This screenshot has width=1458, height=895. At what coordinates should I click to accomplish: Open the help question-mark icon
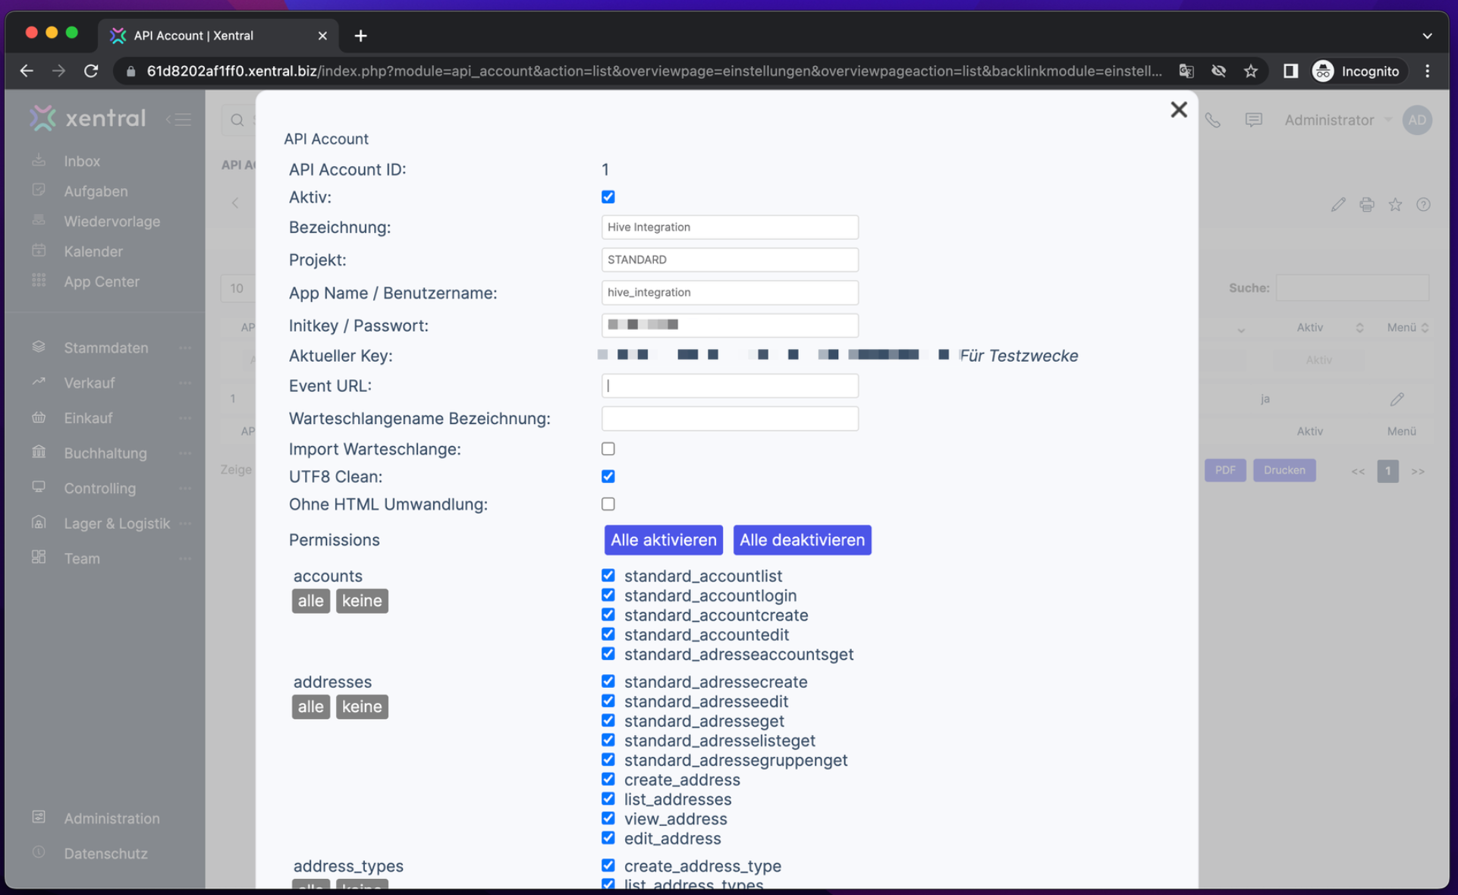coord(1424,204)
